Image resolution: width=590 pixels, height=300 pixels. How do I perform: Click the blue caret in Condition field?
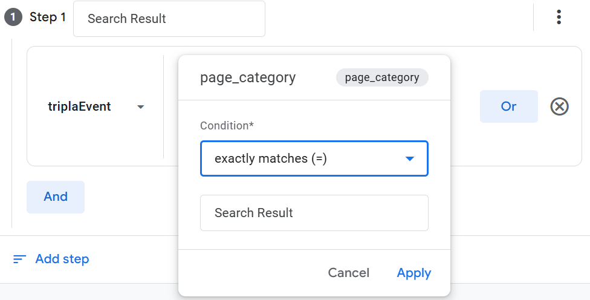tap(410, 159)
